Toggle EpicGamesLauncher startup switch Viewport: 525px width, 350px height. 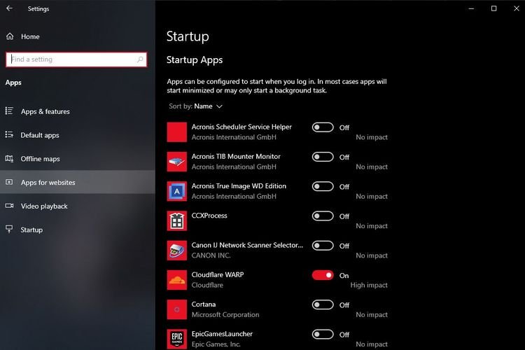(323, 334)
